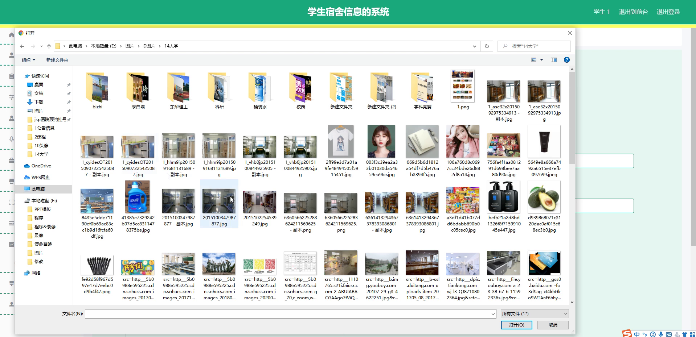Click 退出登录 link in page header

[668, 12]
